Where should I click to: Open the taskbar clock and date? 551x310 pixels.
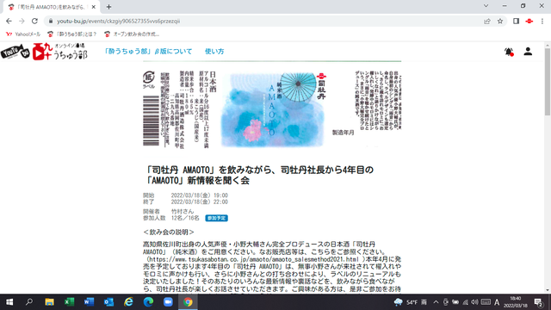pos(516,302)
